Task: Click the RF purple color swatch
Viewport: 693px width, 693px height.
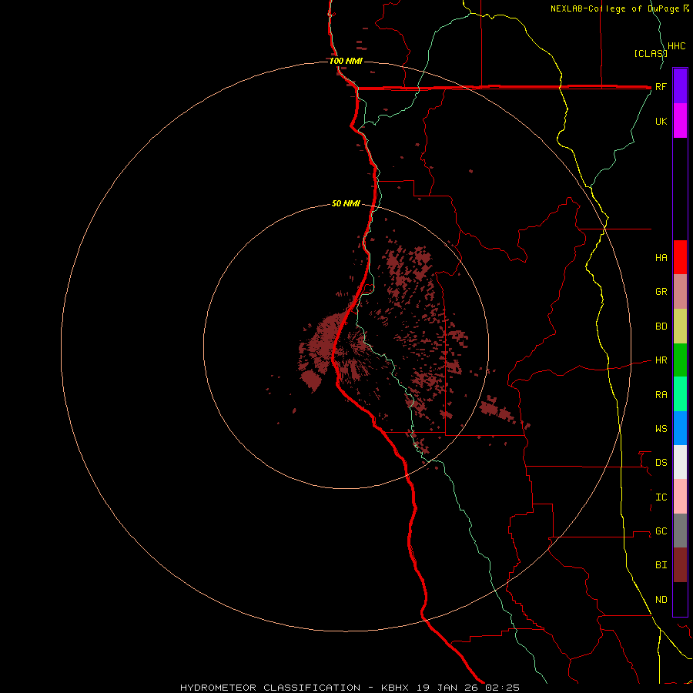Action: [x=680, y=86]
